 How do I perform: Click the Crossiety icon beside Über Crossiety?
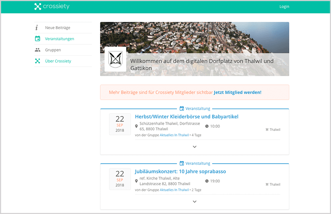(x=38, y=61)
